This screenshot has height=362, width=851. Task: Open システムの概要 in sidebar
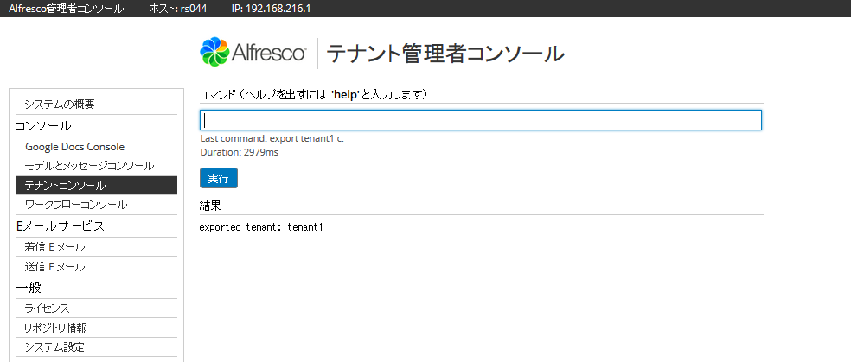click(x=60, y=104)
